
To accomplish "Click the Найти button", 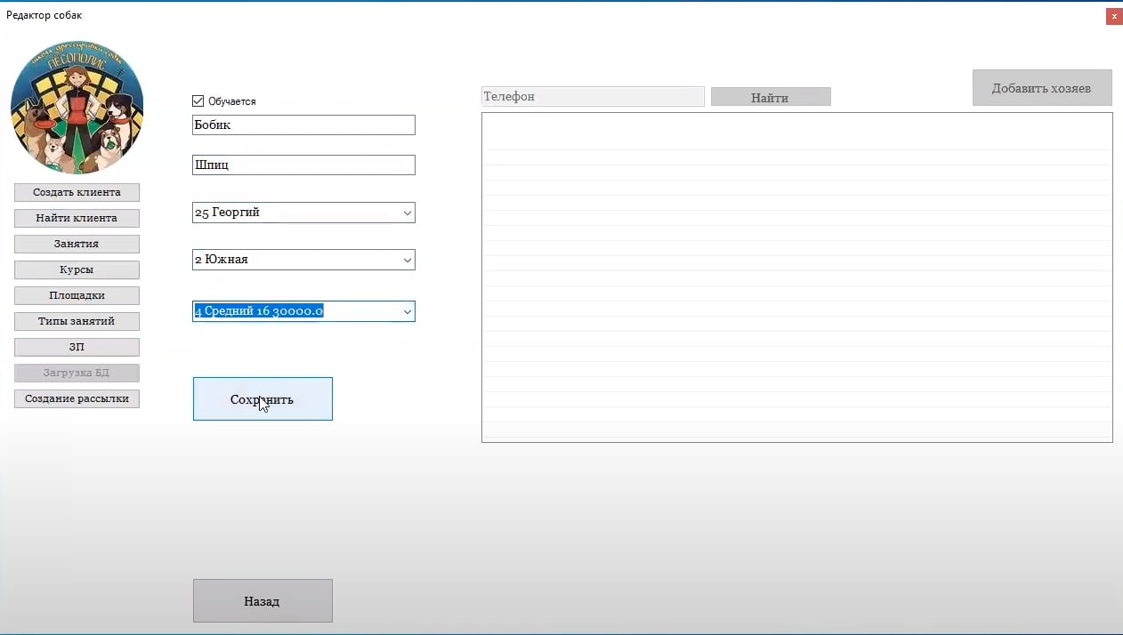I will (771, 97).
